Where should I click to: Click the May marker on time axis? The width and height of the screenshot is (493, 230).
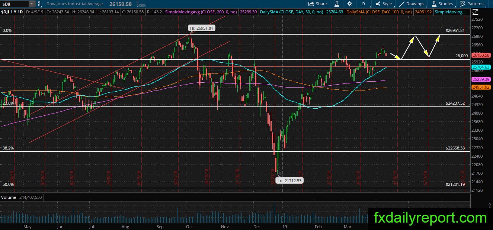(x=28, y=226)
